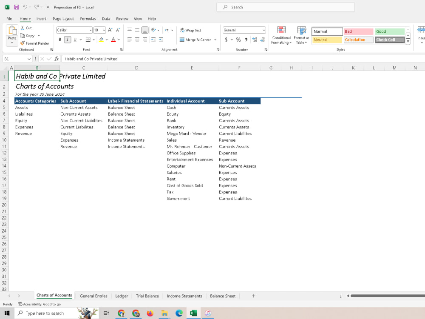Apply the Good cell style
The width and height of the screenshot is (425, 319).
click(x=390, y=31)
